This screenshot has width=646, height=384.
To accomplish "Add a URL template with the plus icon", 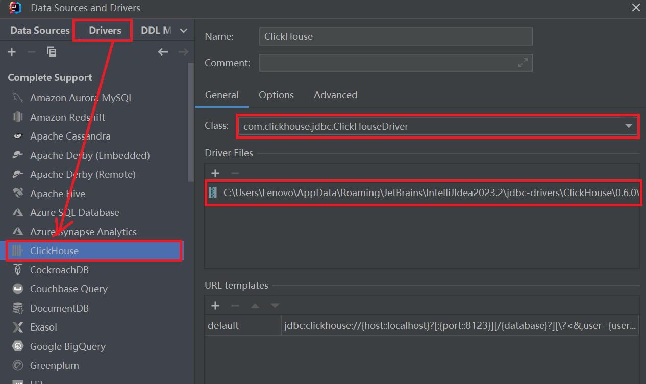I will pyautogui.click(x=215, y=306).
